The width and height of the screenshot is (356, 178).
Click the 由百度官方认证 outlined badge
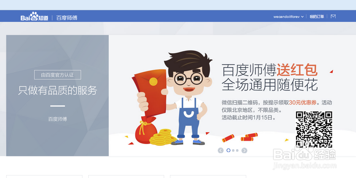point(57,75)
